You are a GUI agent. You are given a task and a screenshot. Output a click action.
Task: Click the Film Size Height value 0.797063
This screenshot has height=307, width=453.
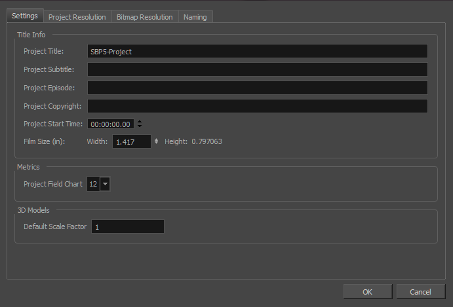(x=207, y=141)
